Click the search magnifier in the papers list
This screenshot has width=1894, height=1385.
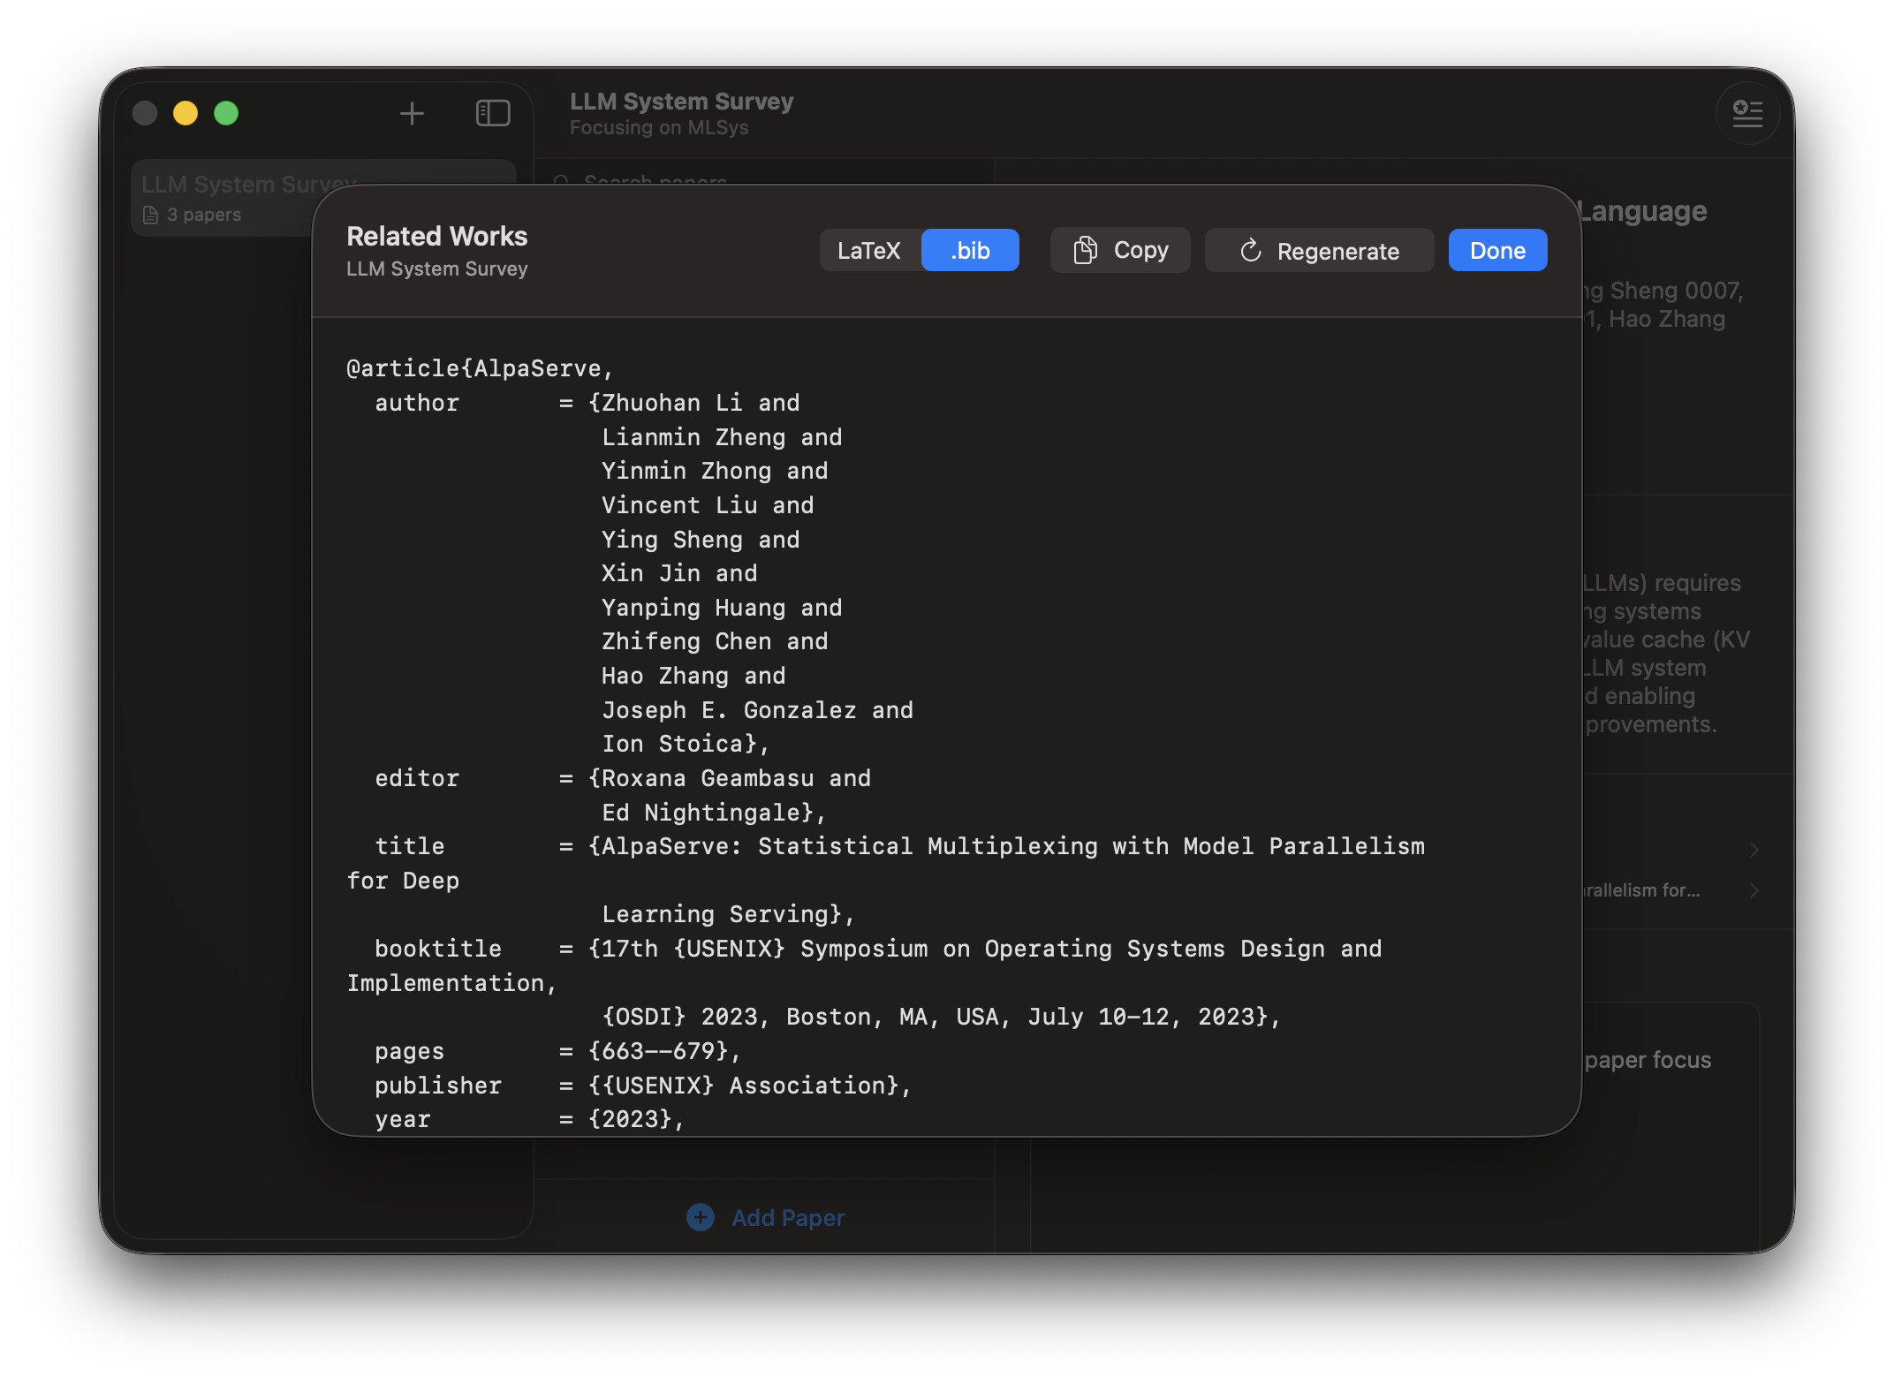563,182
